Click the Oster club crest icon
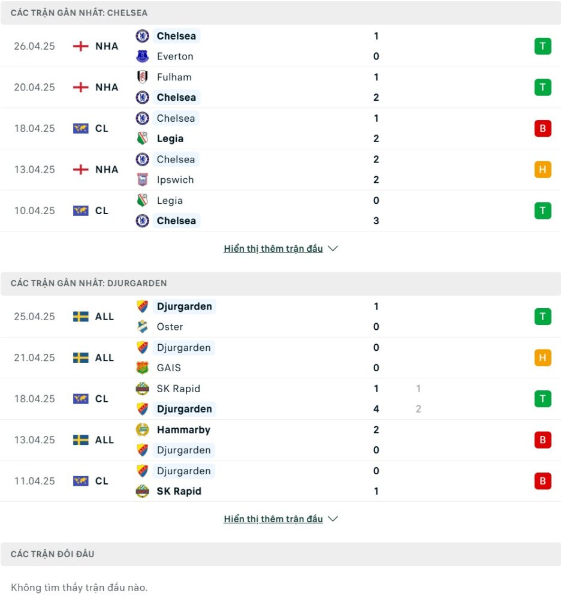This screenshot has width=561, height=614. click(142, 327)
